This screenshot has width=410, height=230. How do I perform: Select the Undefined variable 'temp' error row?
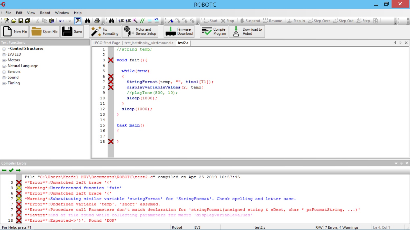click(92, 204)
